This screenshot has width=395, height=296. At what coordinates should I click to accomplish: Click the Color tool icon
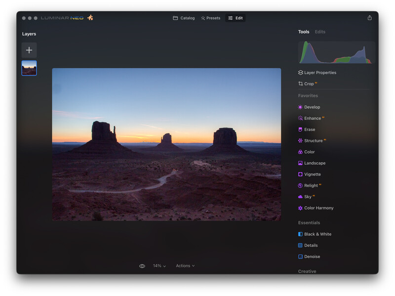(300, 152)
